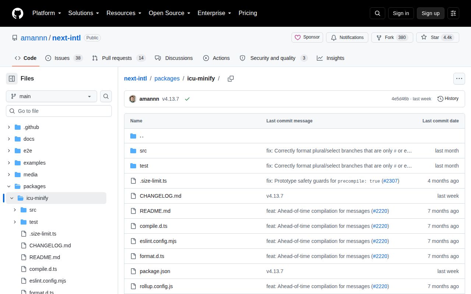Viewport: 471px width, 294px height.
Task: Focus the Go to file field
Action: pos(59,111)
